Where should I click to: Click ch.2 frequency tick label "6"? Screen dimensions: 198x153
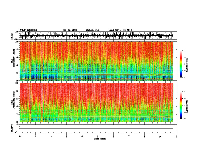tap(17, 99)
